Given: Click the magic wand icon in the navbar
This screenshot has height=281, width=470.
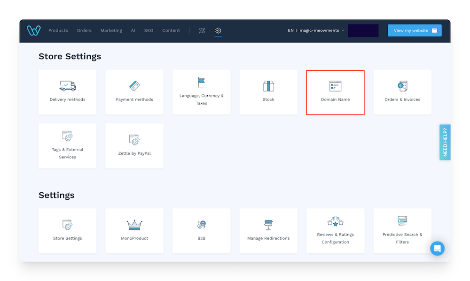Looking at the screenshot, I should point(202,30).
